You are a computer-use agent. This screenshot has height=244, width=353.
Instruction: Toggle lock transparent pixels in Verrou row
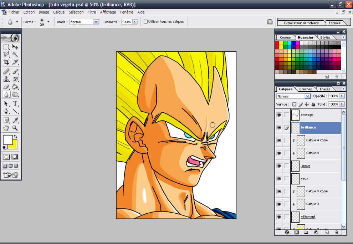tap(294, 104)
